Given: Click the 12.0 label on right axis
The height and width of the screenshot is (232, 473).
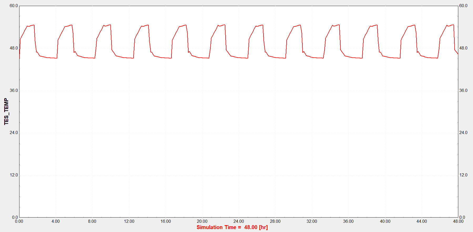Looking at the screenshot, I should tap(463, 175).
